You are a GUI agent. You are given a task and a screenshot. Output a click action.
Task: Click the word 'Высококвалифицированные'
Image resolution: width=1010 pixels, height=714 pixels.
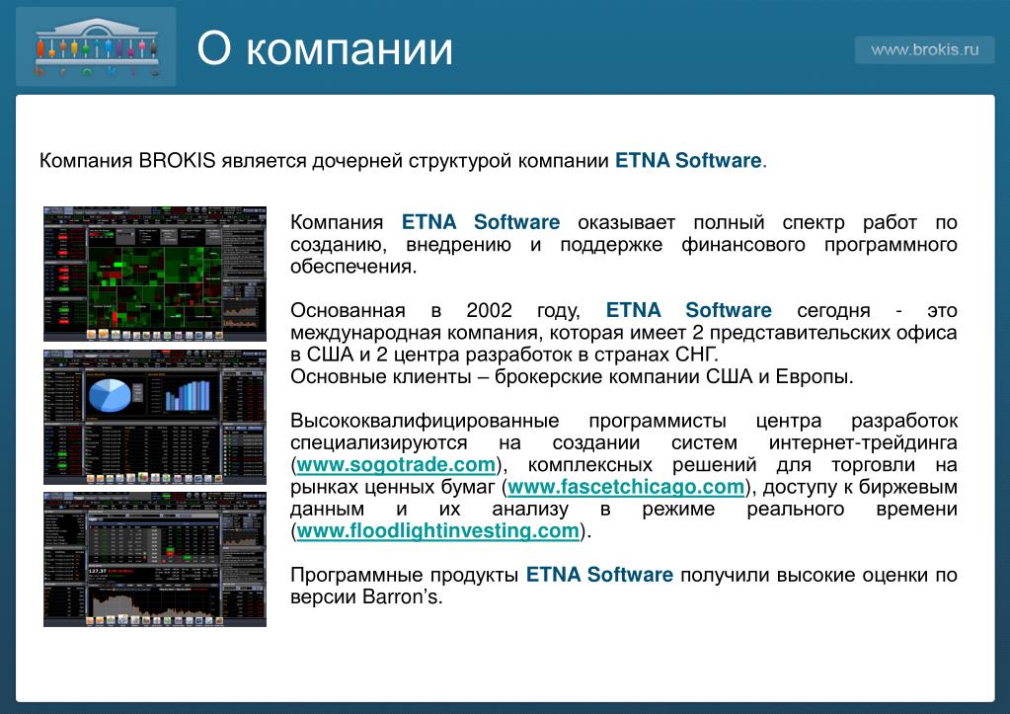click(425, 421)
